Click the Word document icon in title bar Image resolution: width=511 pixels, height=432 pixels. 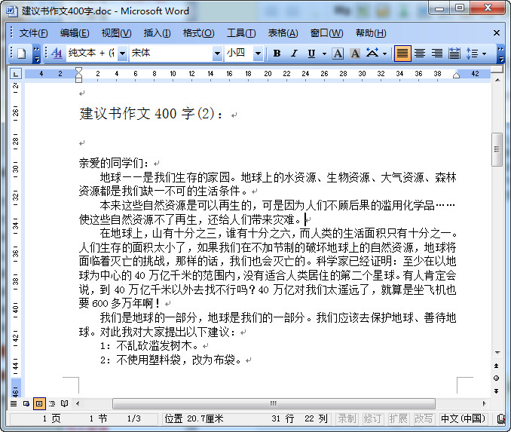pos(12,11)
